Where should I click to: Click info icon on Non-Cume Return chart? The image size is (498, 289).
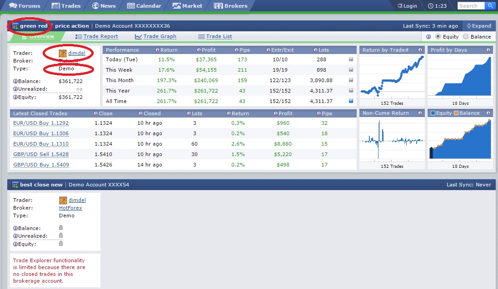[420, 113]
